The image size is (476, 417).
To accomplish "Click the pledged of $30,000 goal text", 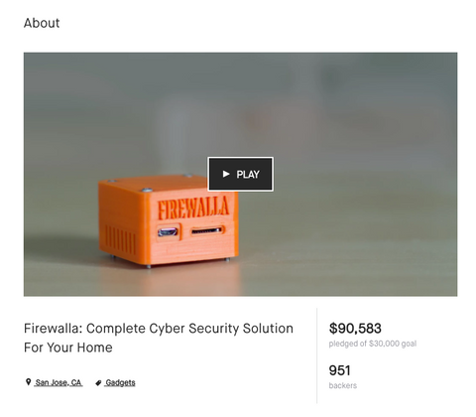I will click(x=373, y=344).
